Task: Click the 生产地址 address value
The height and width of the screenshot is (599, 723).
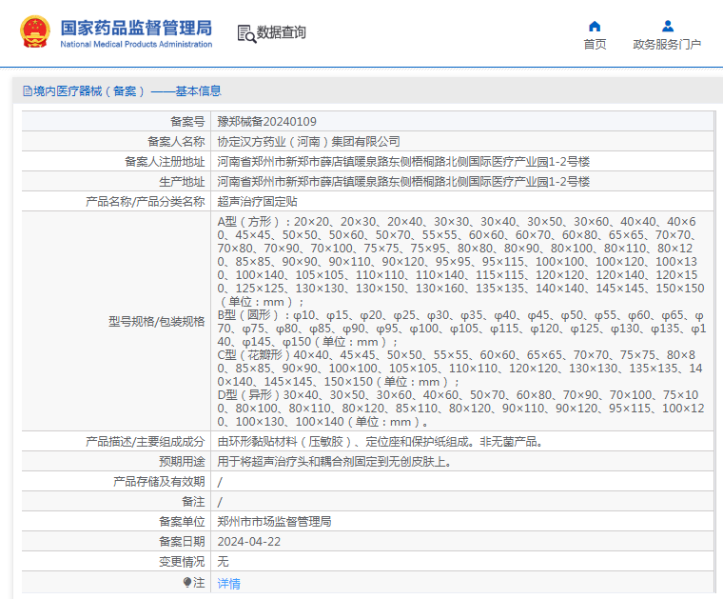Action: point(403,182)
